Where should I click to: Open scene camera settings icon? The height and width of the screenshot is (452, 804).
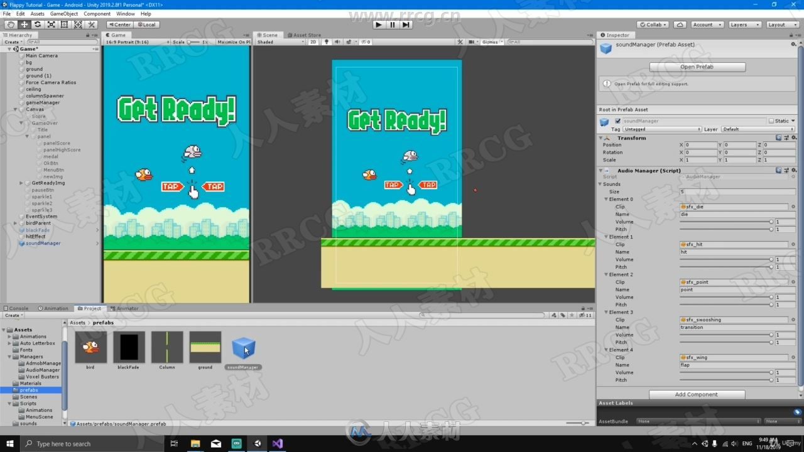(471, 42)
